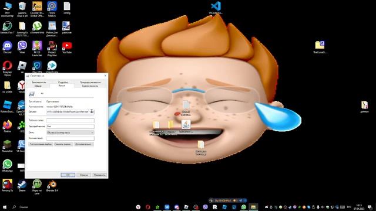Open the VSCode desktop shortcut
The width and height of the screenshot is (376, 211).
216,8
